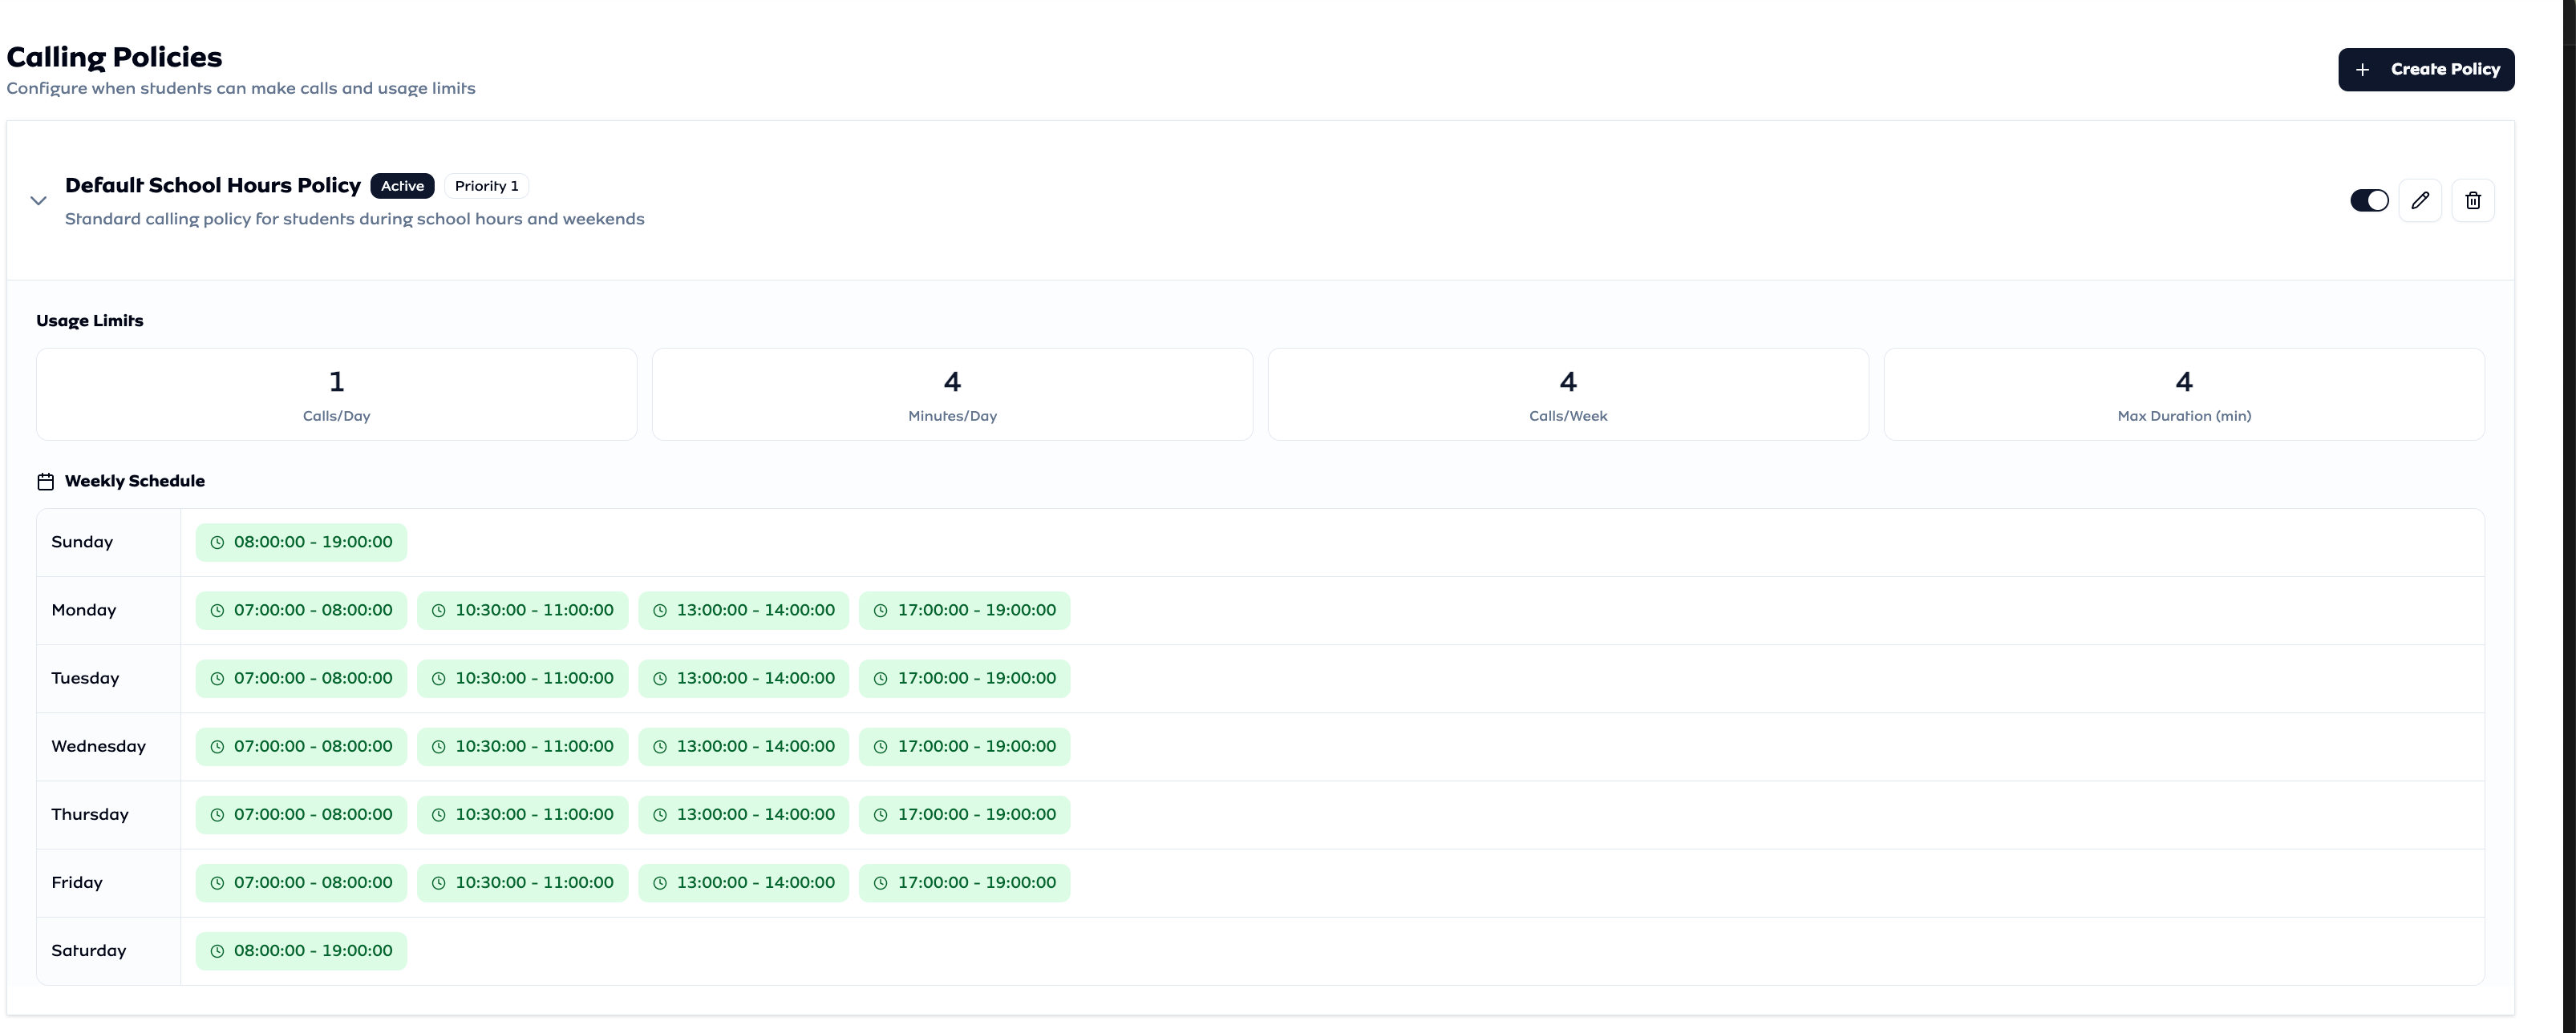Image resolution: width=2576 pixels, height=1033 pixels.
Task: Click clock icon in Friday 17:00:00 slot
Action: coord(881,883)
